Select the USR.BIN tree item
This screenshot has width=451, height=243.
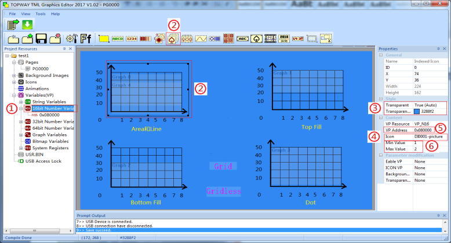(x=34, y=155)
